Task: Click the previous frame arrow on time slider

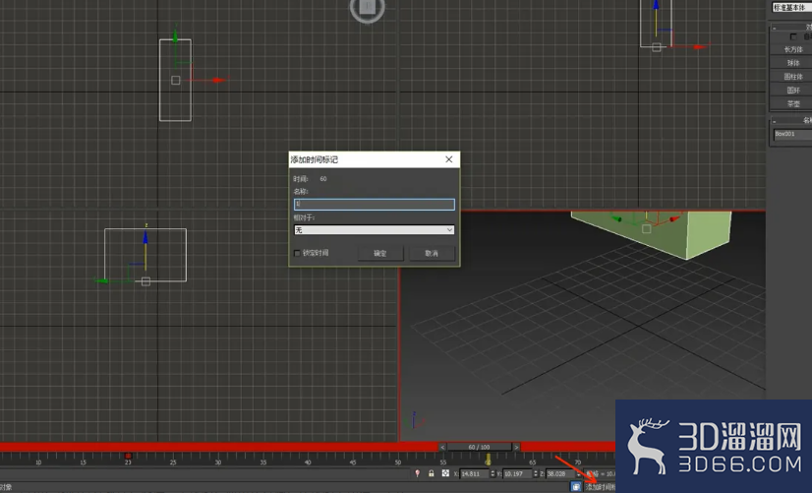Action: coord(442,447)
